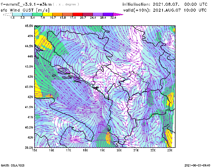Click legend value 24.4
Image resolution: width=216 pixels, height=167 pixels.
[93, 18]
